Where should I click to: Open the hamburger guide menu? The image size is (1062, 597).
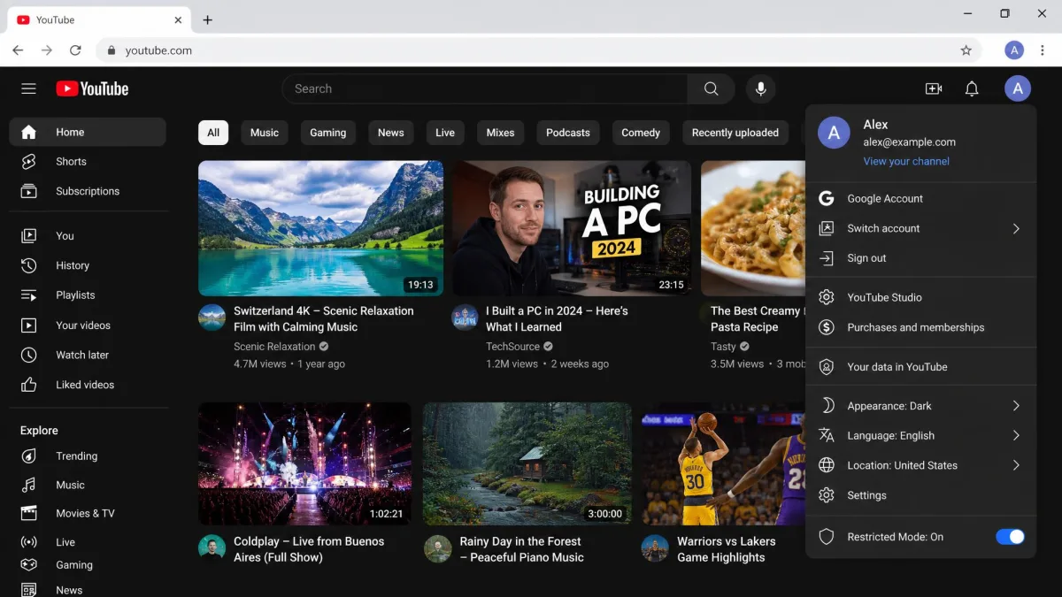point(28,88)
